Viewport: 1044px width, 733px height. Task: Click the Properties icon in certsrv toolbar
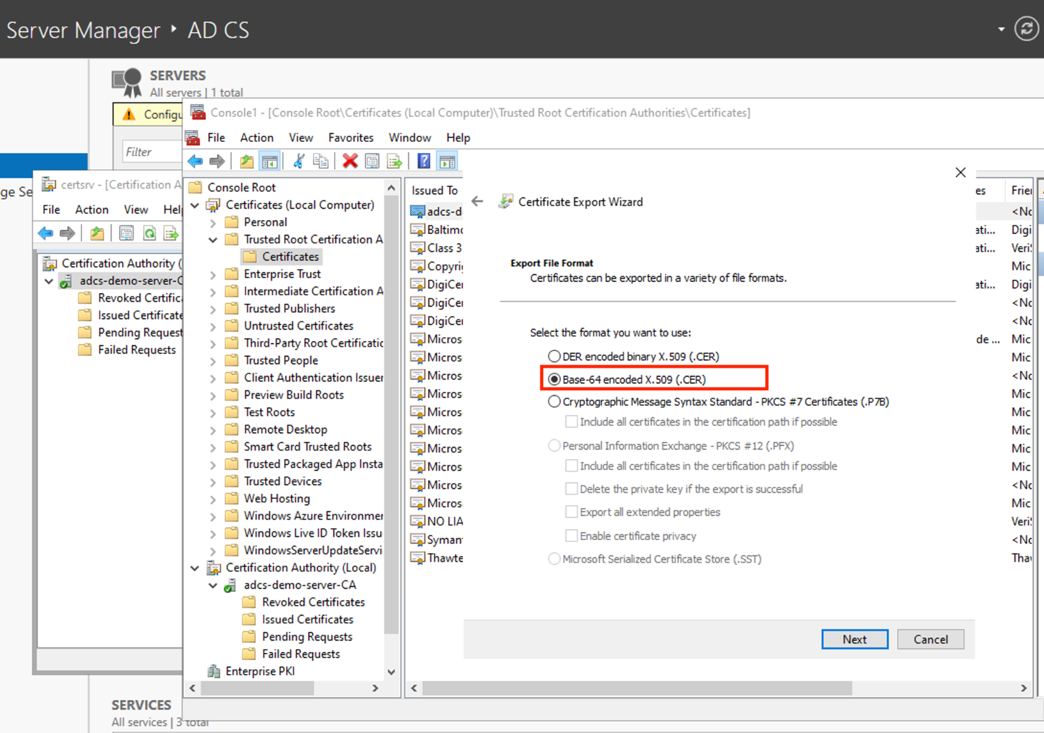pyautogui.click(x=126, y=233)
